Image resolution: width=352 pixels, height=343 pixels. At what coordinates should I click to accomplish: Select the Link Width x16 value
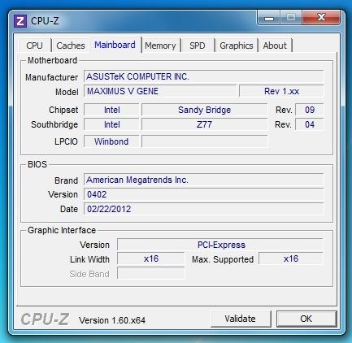[151, 258]
